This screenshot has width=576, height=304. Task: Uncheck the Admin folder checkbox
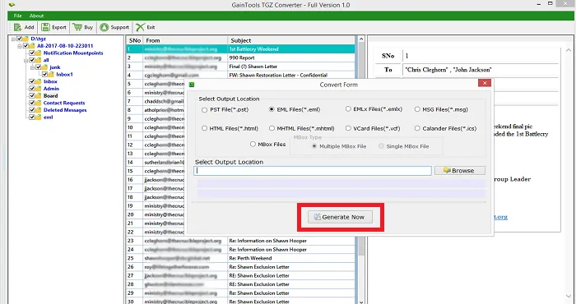click(32, 89)
